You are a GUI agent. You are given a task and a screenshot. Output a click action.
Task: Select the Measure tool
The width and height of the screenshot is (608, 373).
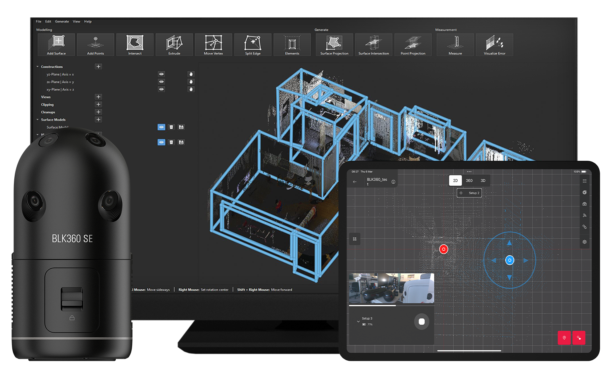455,44
